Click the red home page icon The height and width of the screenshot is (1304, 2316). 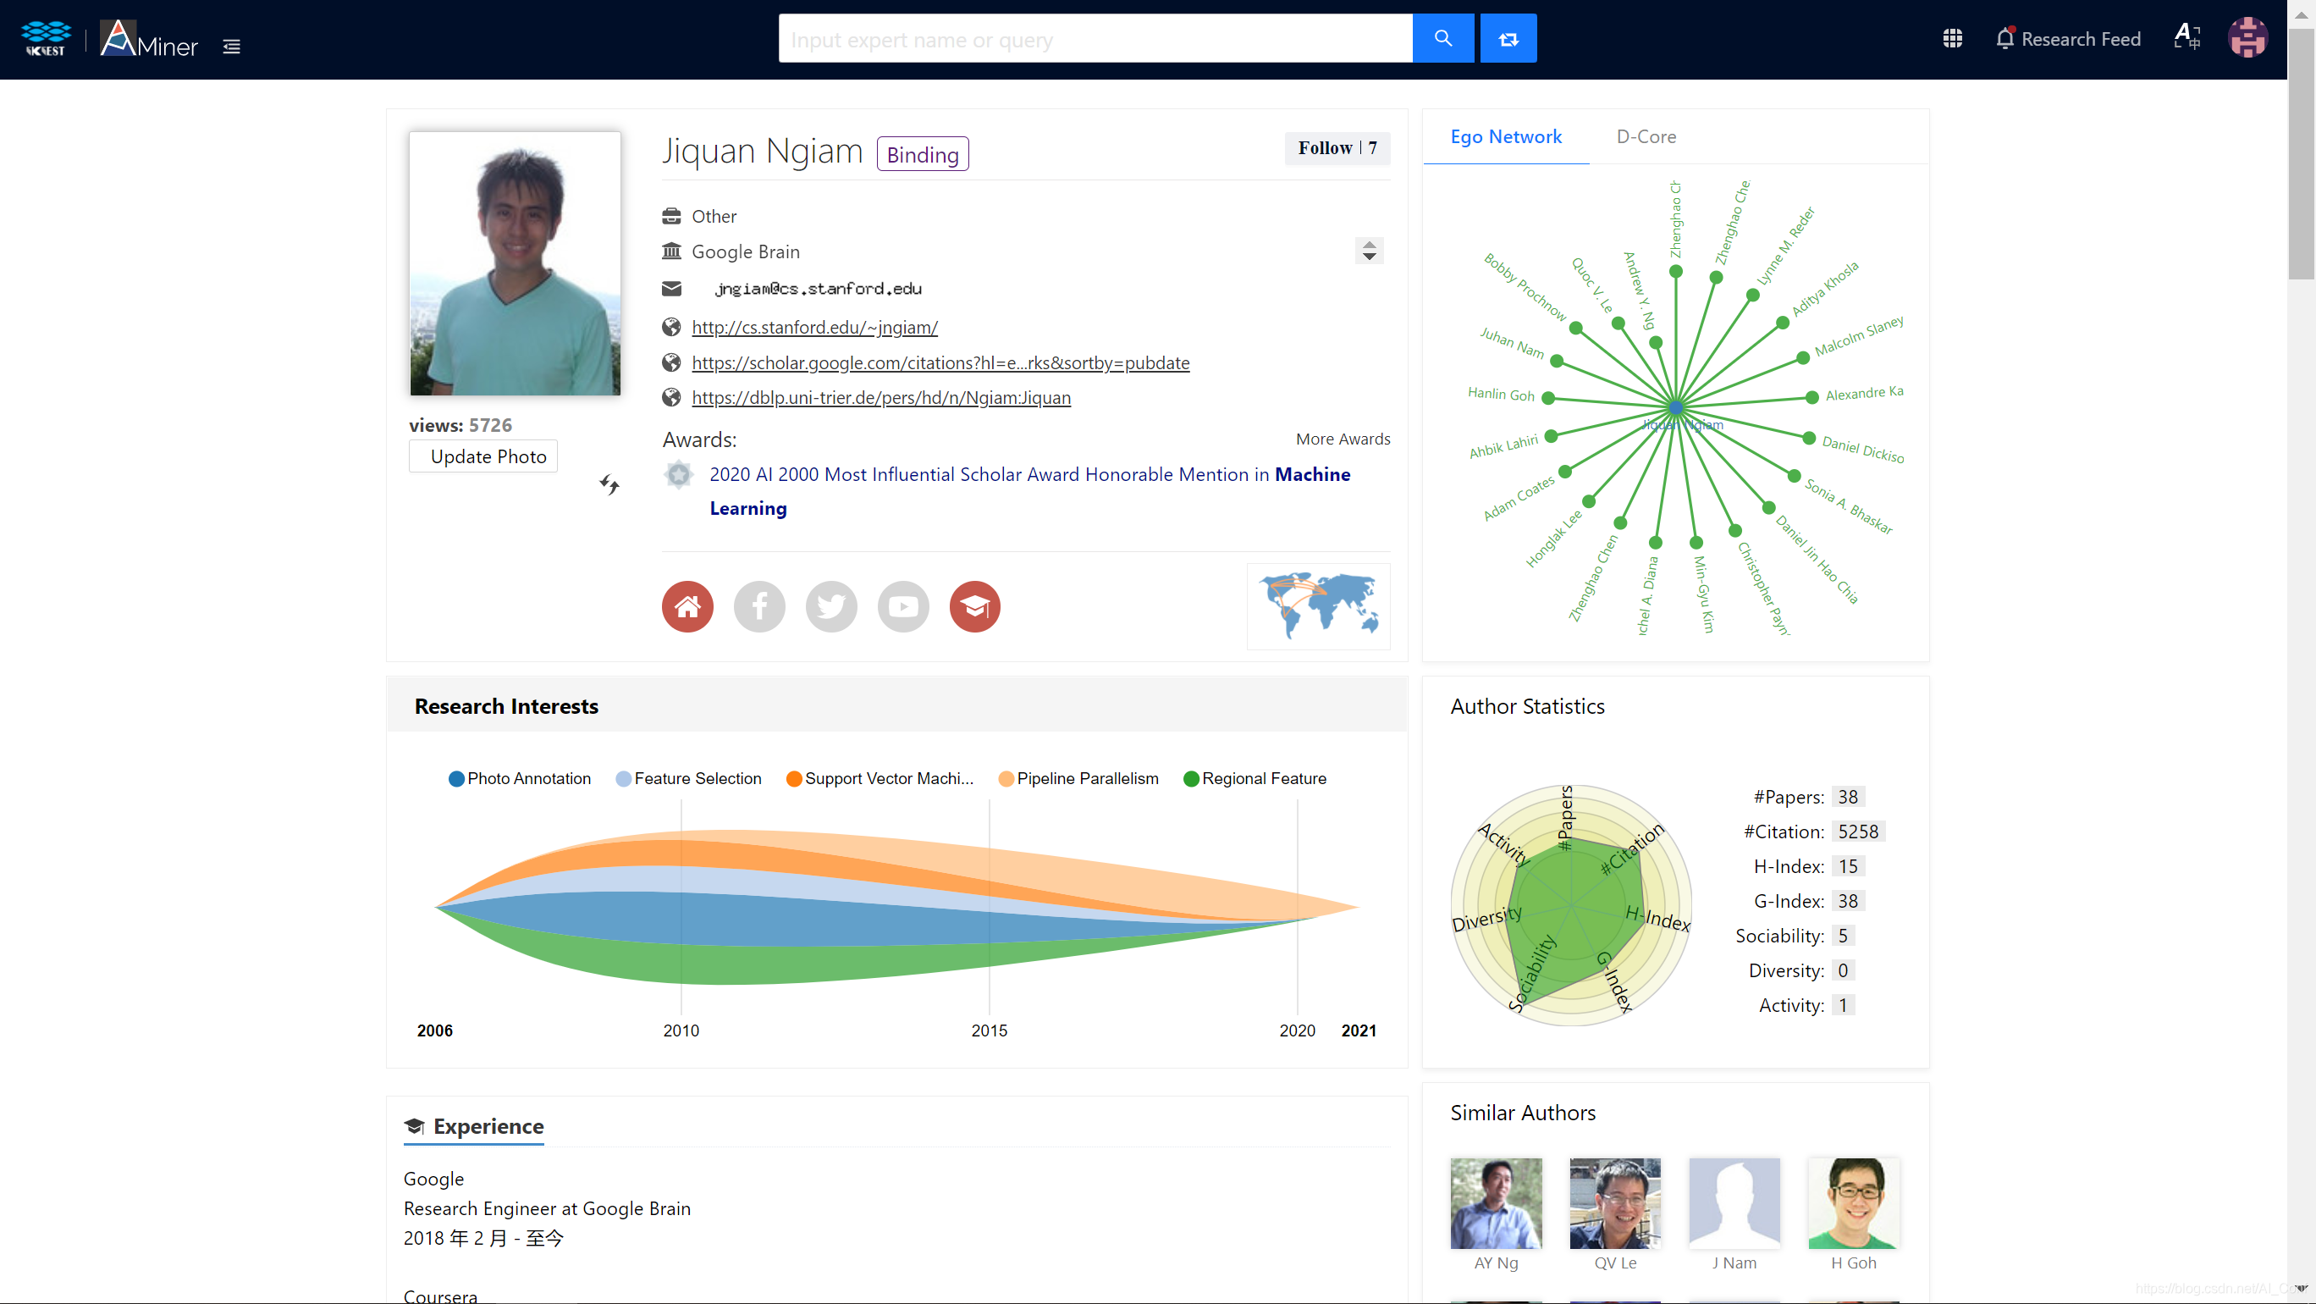(x=687, y=607)
